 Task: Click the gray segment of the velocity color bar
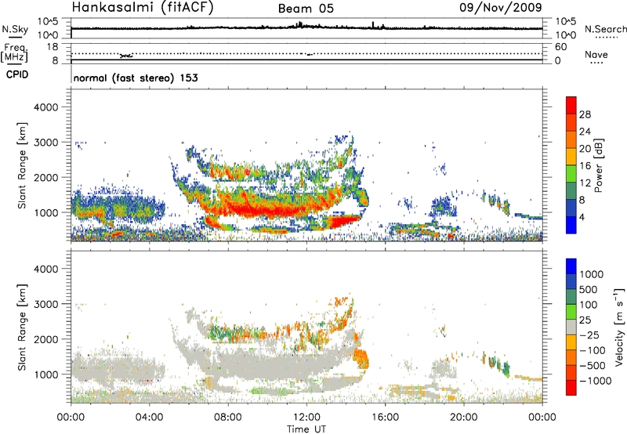571,327
